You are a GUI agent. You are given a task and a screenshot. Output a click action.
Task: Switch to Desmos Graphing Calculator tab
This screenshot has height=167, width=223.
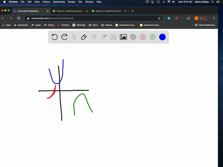coord(70,11)
